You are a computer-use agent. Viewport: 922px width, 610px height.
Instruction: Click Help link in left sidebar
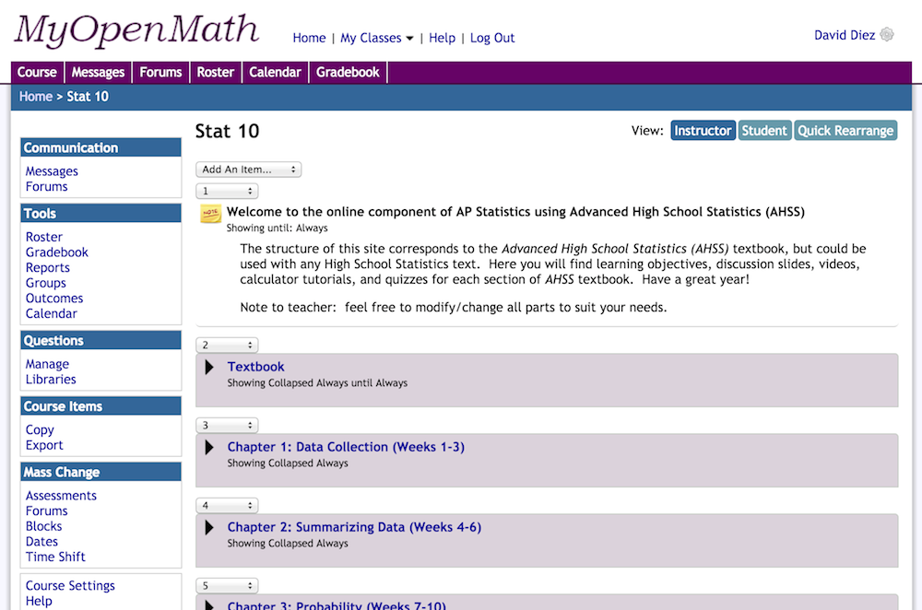pyautogui.click(x=39, y=601)
